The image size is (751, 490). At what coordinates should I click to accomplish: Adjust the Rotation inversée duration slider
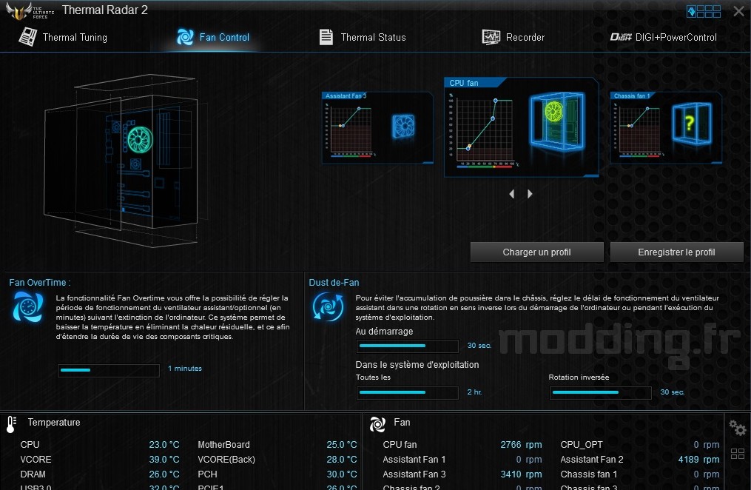click(x=601, y=393)
